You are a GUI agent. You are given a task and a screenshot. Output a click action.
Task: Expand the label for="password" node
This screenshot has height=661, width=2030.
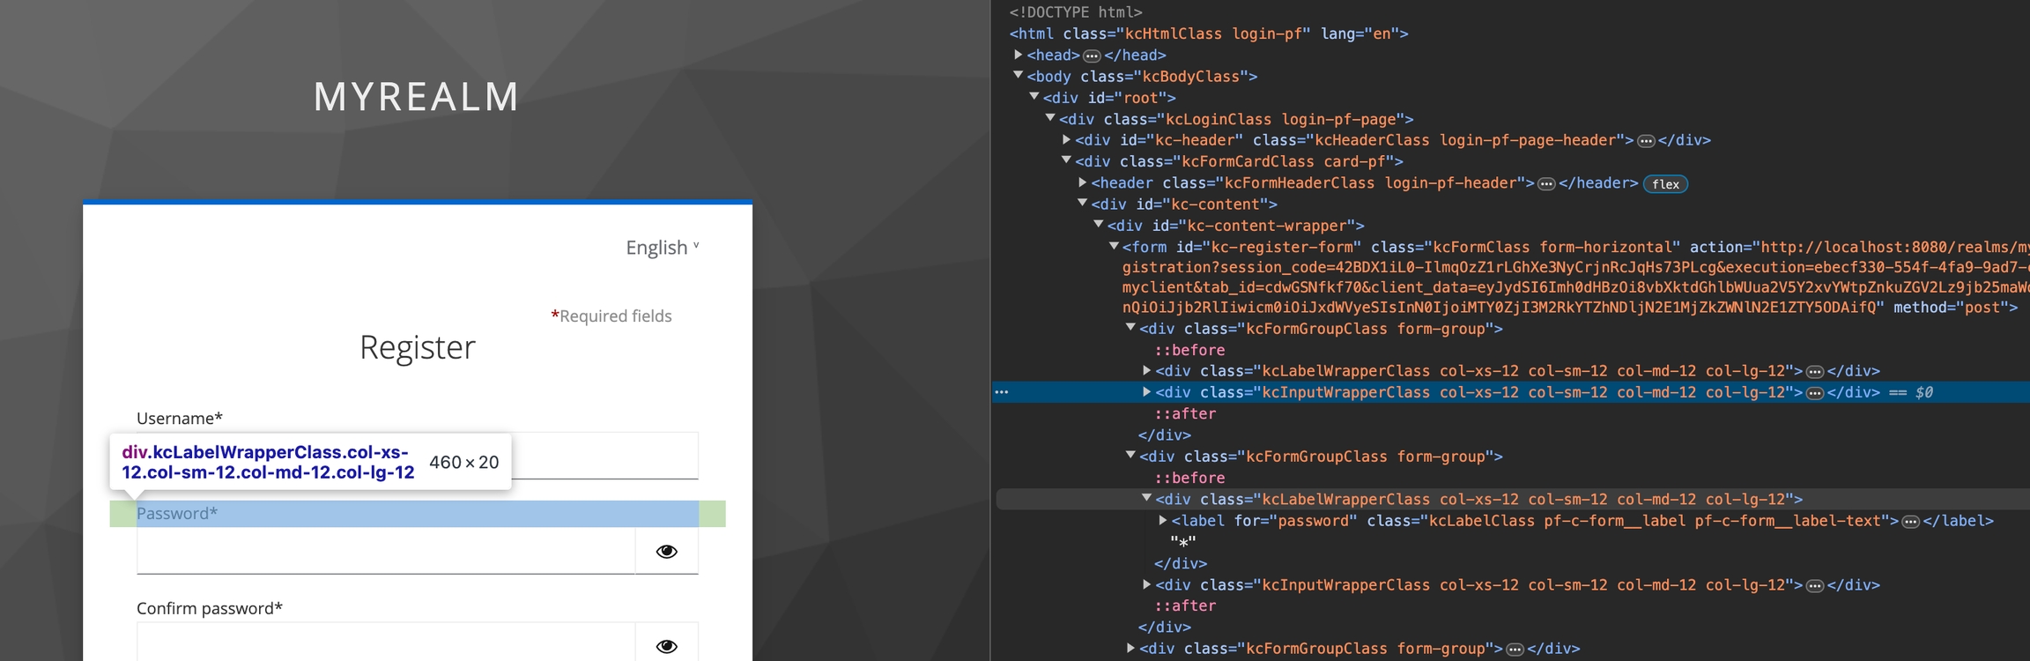coord(1163,521)
